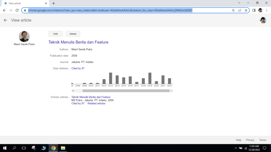Open a new browser tab

(x=53, y=3)
